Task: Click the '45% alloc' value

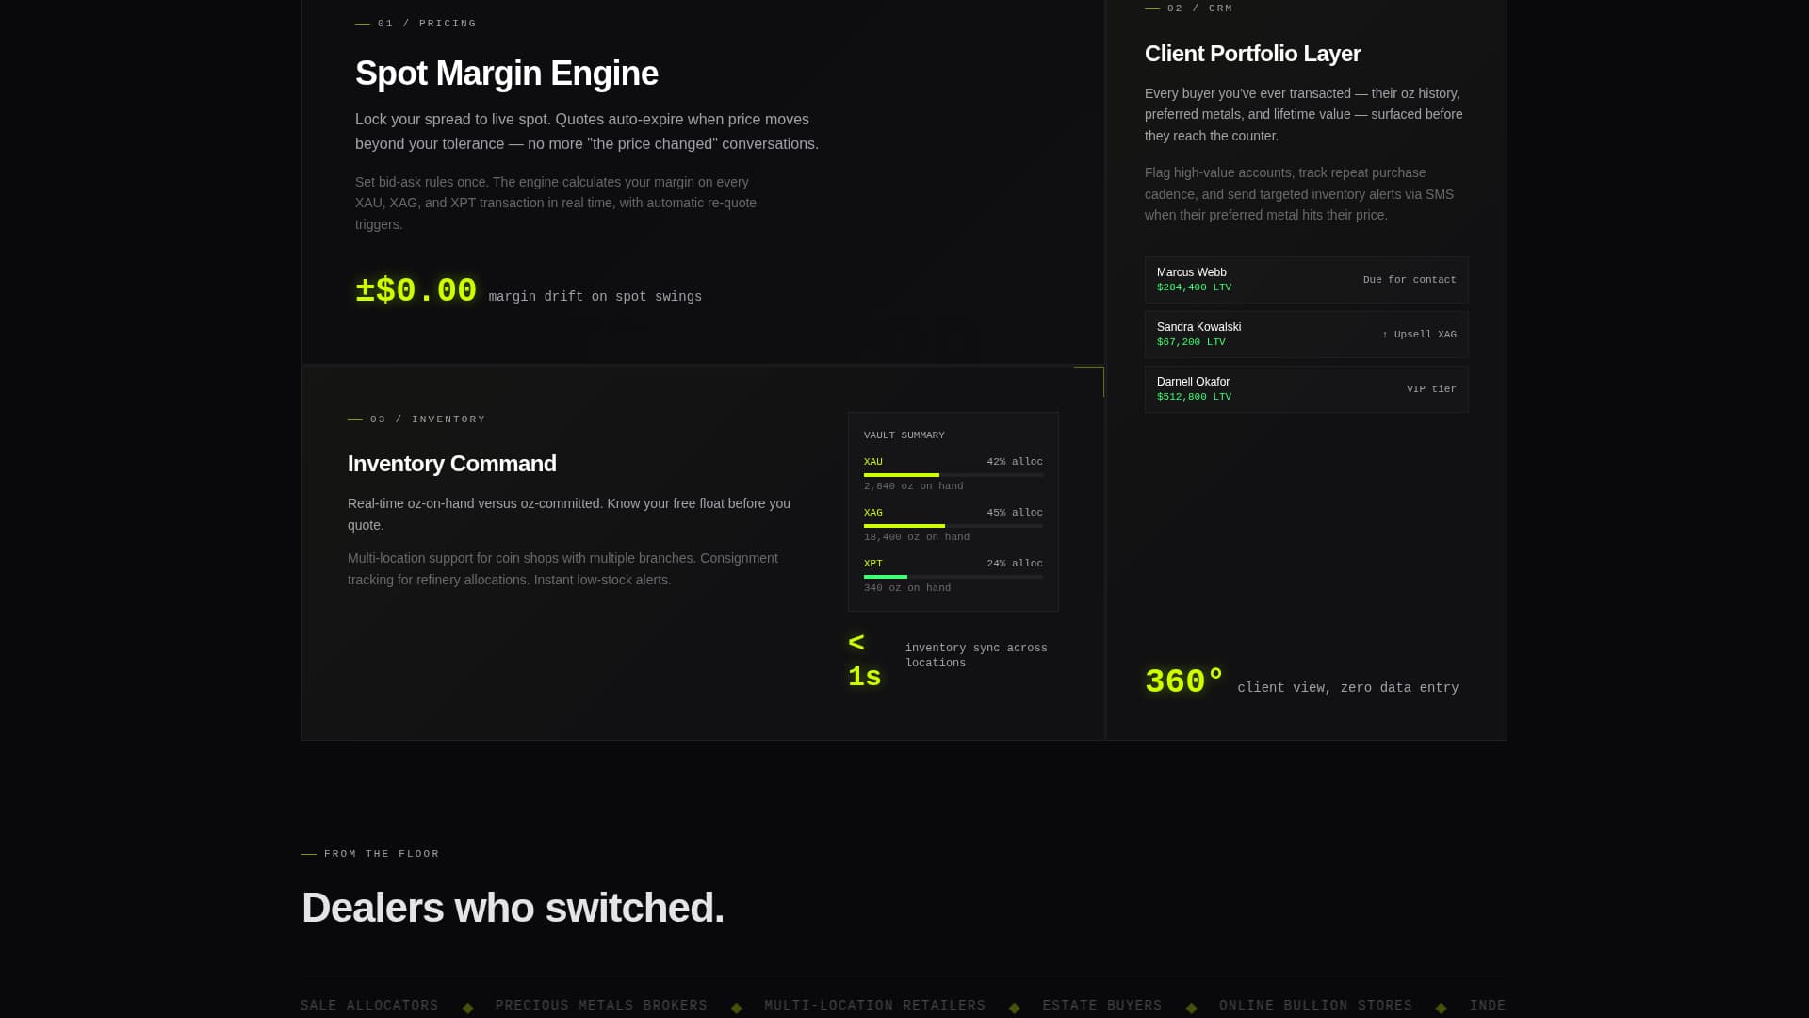Action: 1015,513
